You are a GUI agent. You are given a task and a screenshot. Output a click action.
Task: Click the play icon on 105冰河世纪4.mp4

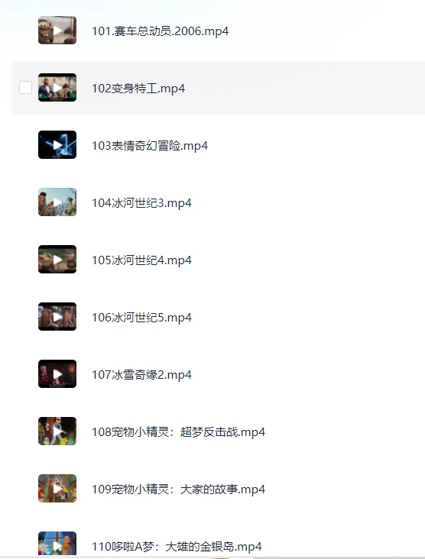coord(57,260)
